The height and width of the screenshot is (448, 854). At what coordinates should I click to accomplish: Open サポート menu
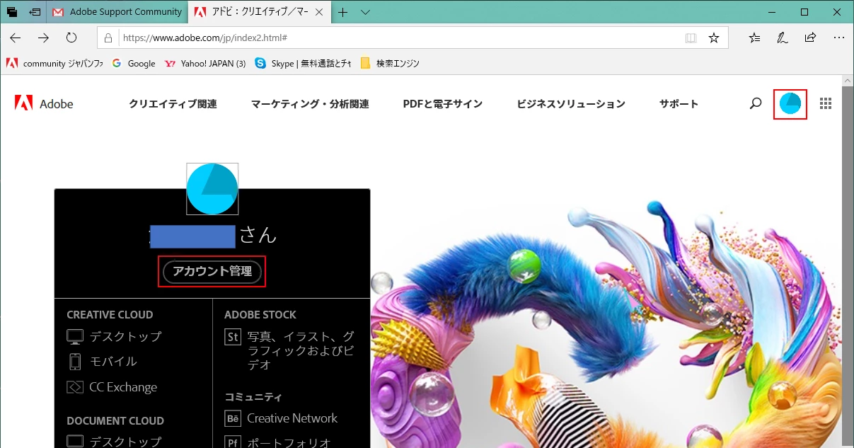pyautogui.click(x=679, y=104)
